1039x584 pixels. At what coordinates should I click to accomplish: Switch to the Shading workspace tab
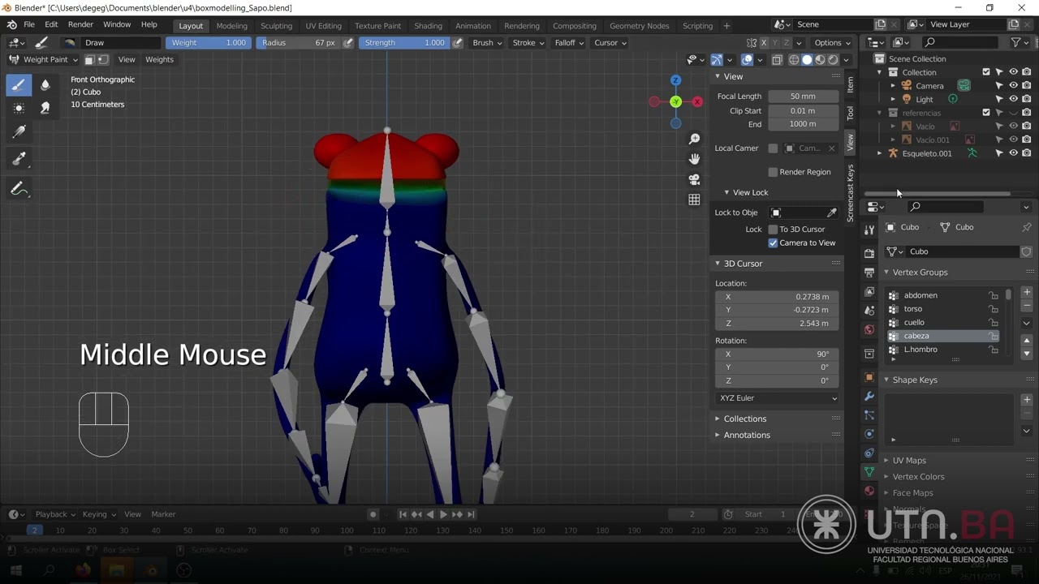[x=428, y=26]
